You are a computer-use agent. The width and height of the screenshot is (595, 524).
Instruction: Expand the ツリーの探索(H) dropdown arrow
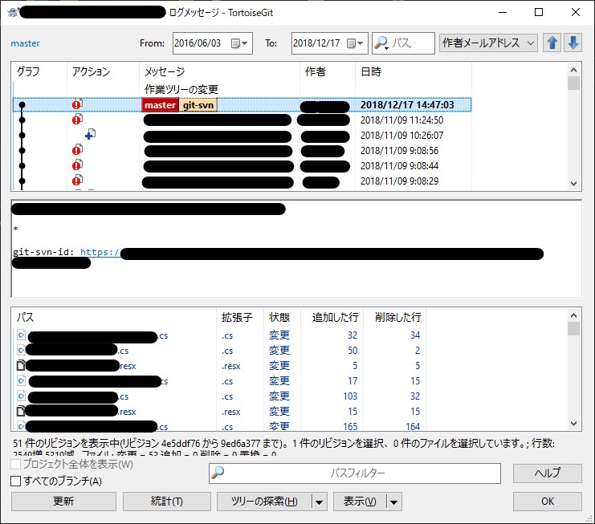coord(319,502)
